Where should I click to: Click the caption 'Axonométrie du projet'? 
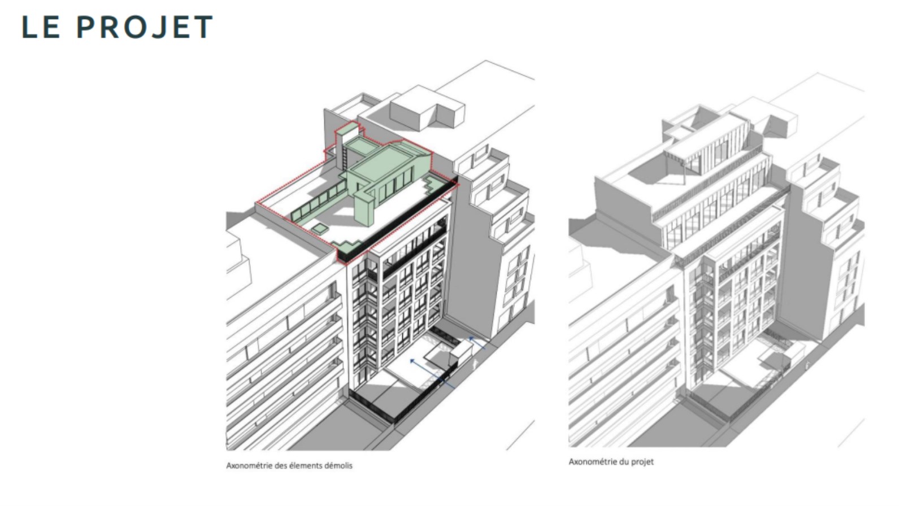click(x=611, y=462)
